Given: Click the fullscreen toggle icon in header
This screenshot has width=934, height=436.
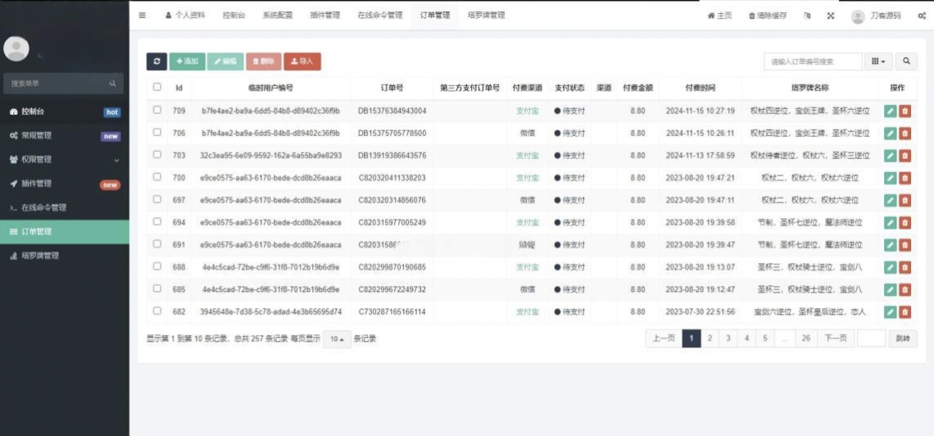Looking at the screenshot, I should [x=830, y=16].
